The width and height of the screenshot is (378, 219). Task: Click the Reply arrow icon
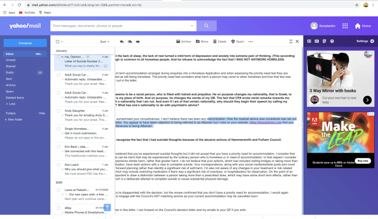(122, 41)
